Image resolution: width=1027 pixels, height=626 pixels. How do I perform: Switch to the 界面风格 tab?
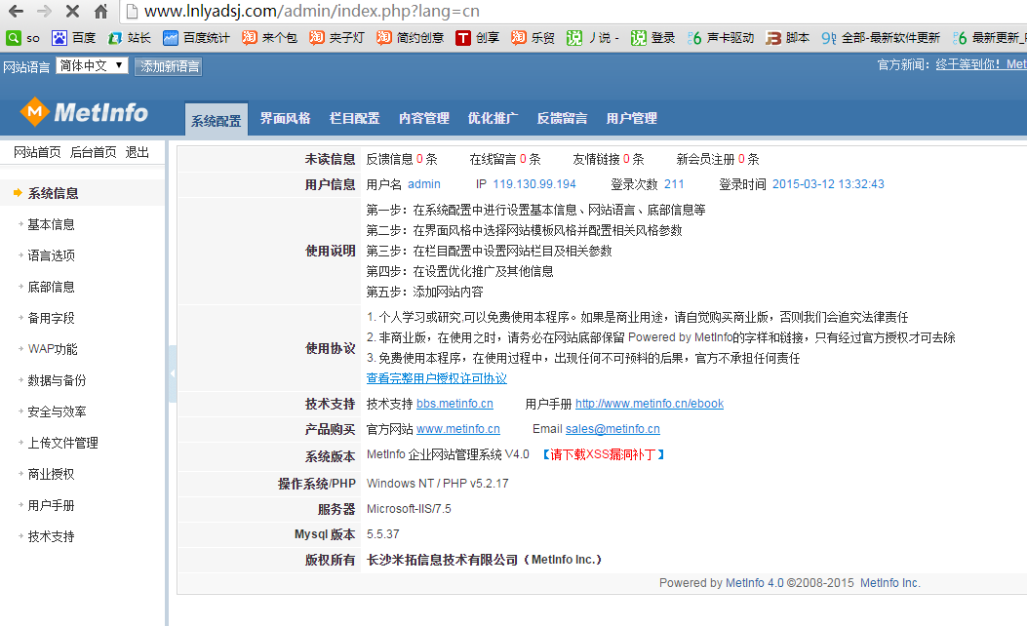coord(285,119)
